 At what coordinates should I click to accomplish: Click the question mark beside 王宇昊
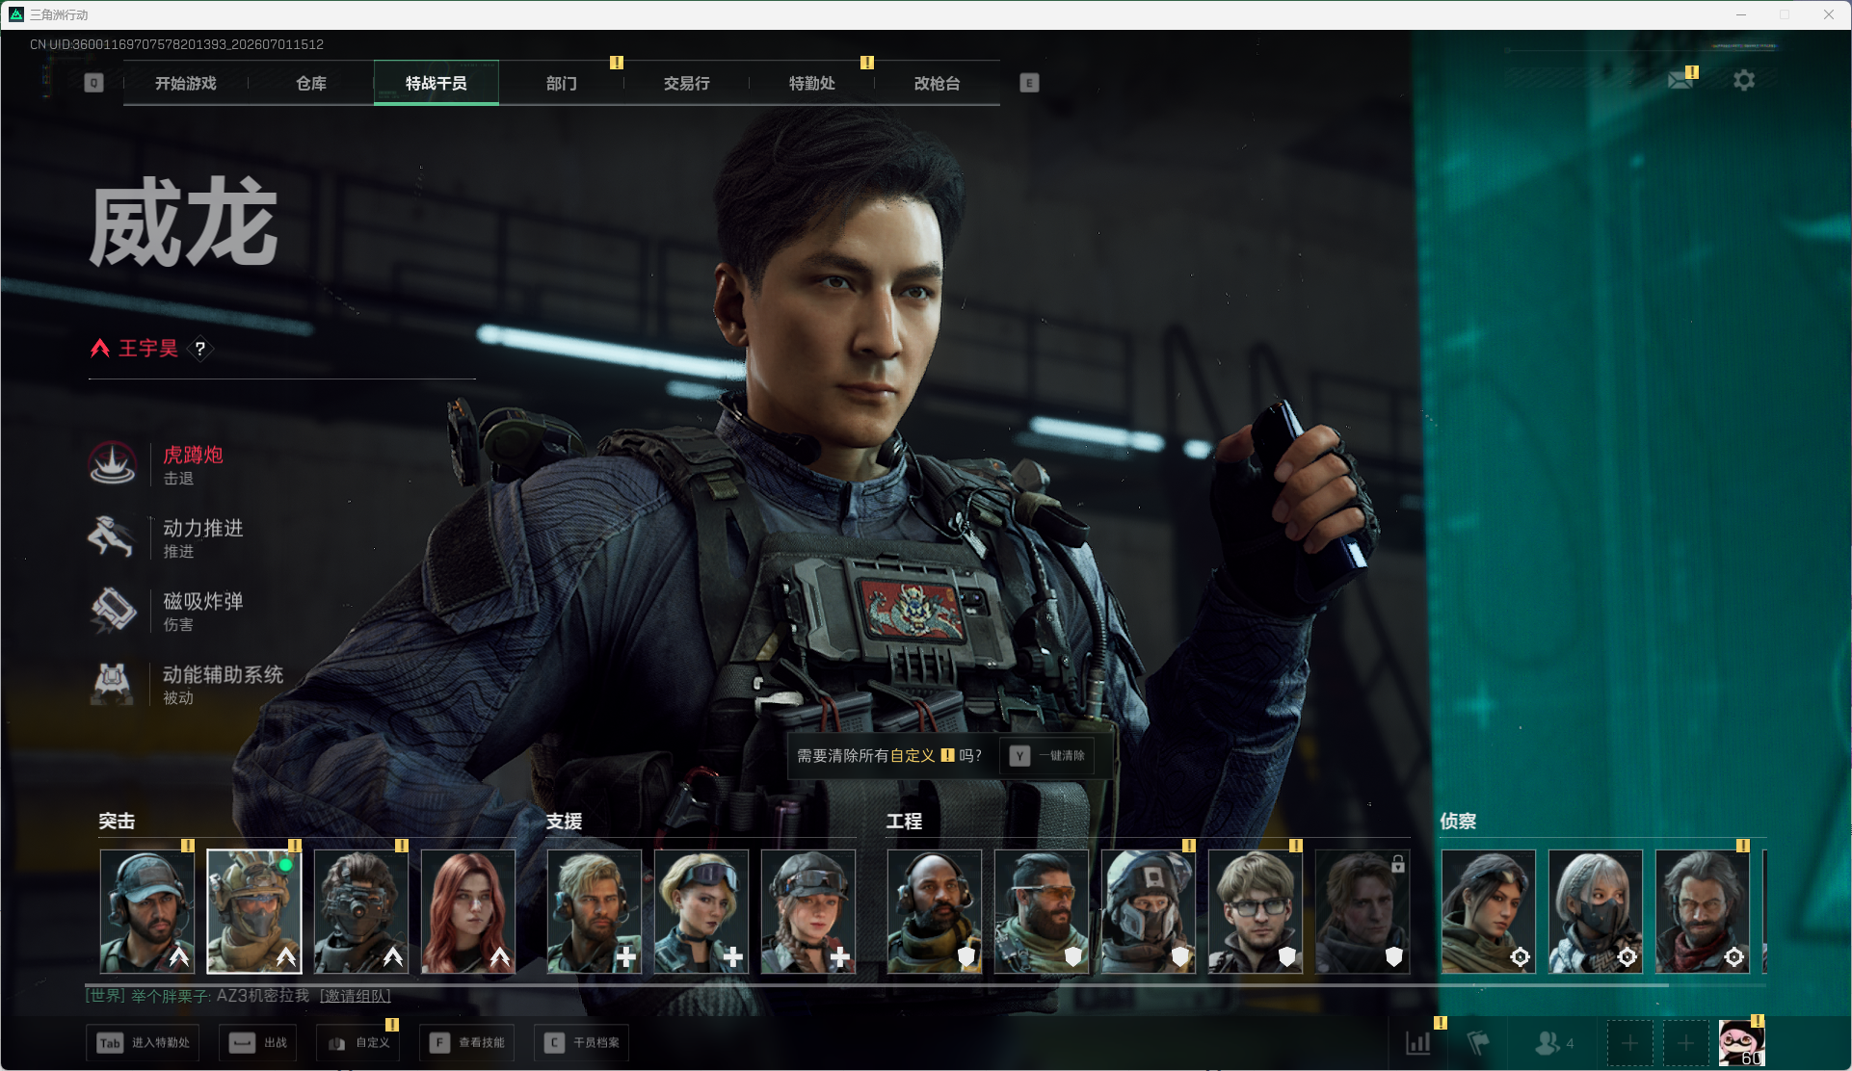click(x=199, y=349)
